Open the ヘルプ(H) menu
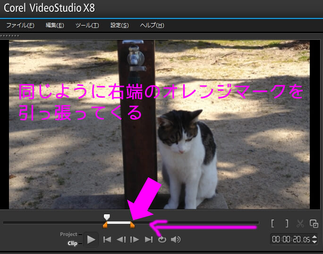The height and width of the screenshot is (254, 323). point(152,26)
